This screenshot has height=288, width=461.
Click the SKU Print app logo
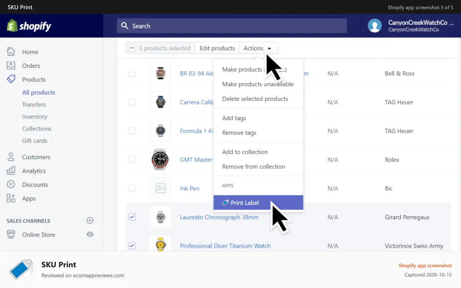click(22, 269)
